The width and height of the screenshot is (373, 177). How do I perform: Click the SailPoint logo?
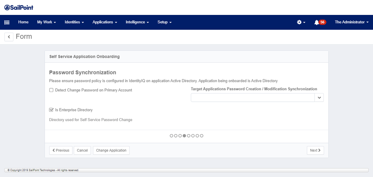point(19,7)
